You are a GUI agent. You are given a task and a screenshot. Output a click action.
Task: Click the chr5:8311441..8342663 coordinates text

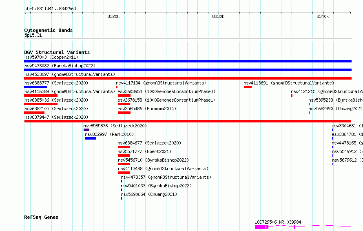click(x=50, y=9)
